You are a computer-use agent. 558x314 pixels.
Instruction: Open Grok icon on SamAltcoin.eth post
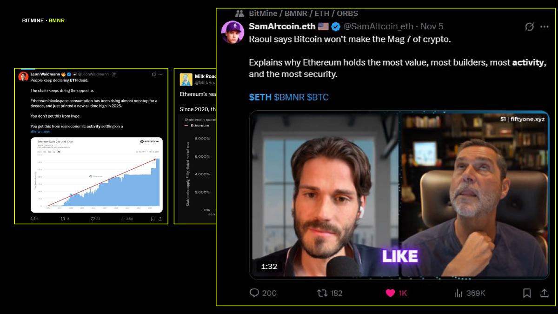[x=529, y=27]
